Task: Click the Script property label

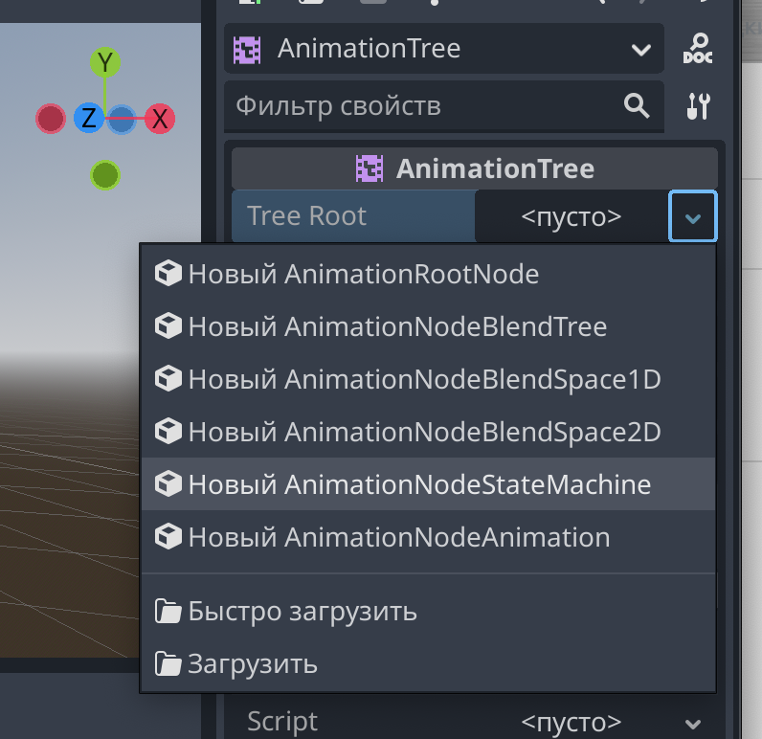Action: coord(282,721)
